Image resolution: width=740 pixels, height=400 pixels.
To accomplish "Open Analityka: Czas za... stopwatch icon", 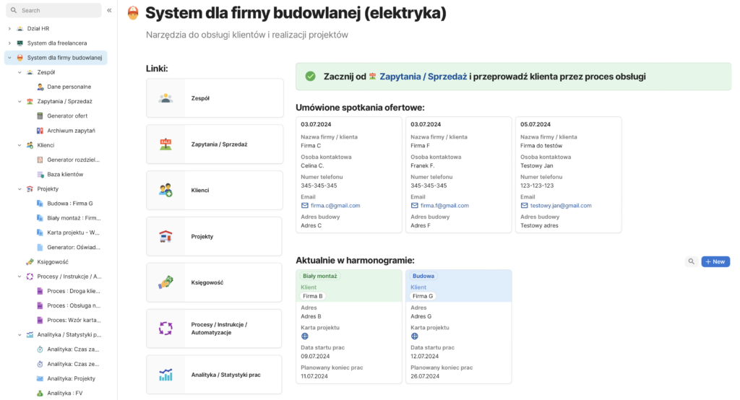I will point(40,349).
